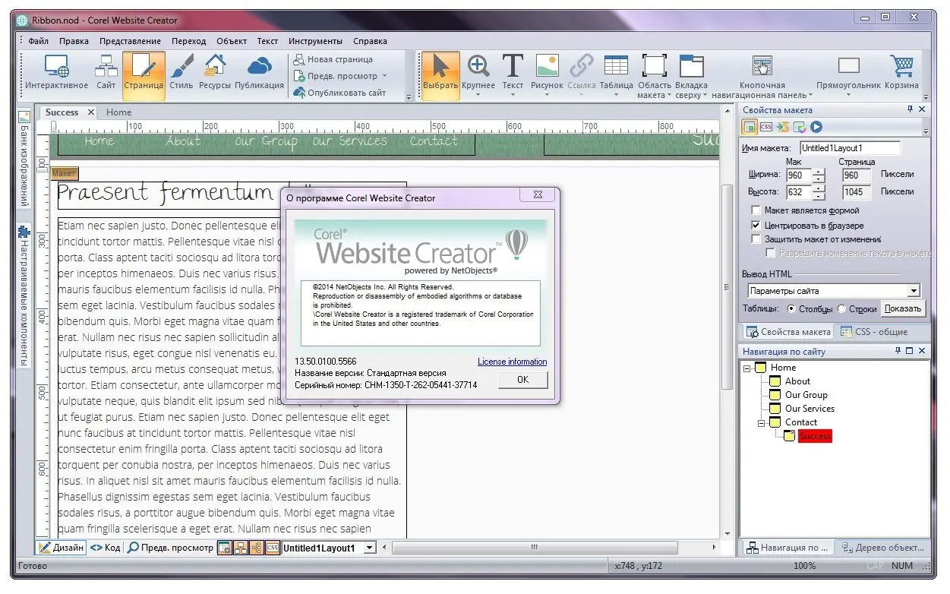Click Новая страница in the toolbar
This screenshot has height=594, width=950.
pos(333,59)
